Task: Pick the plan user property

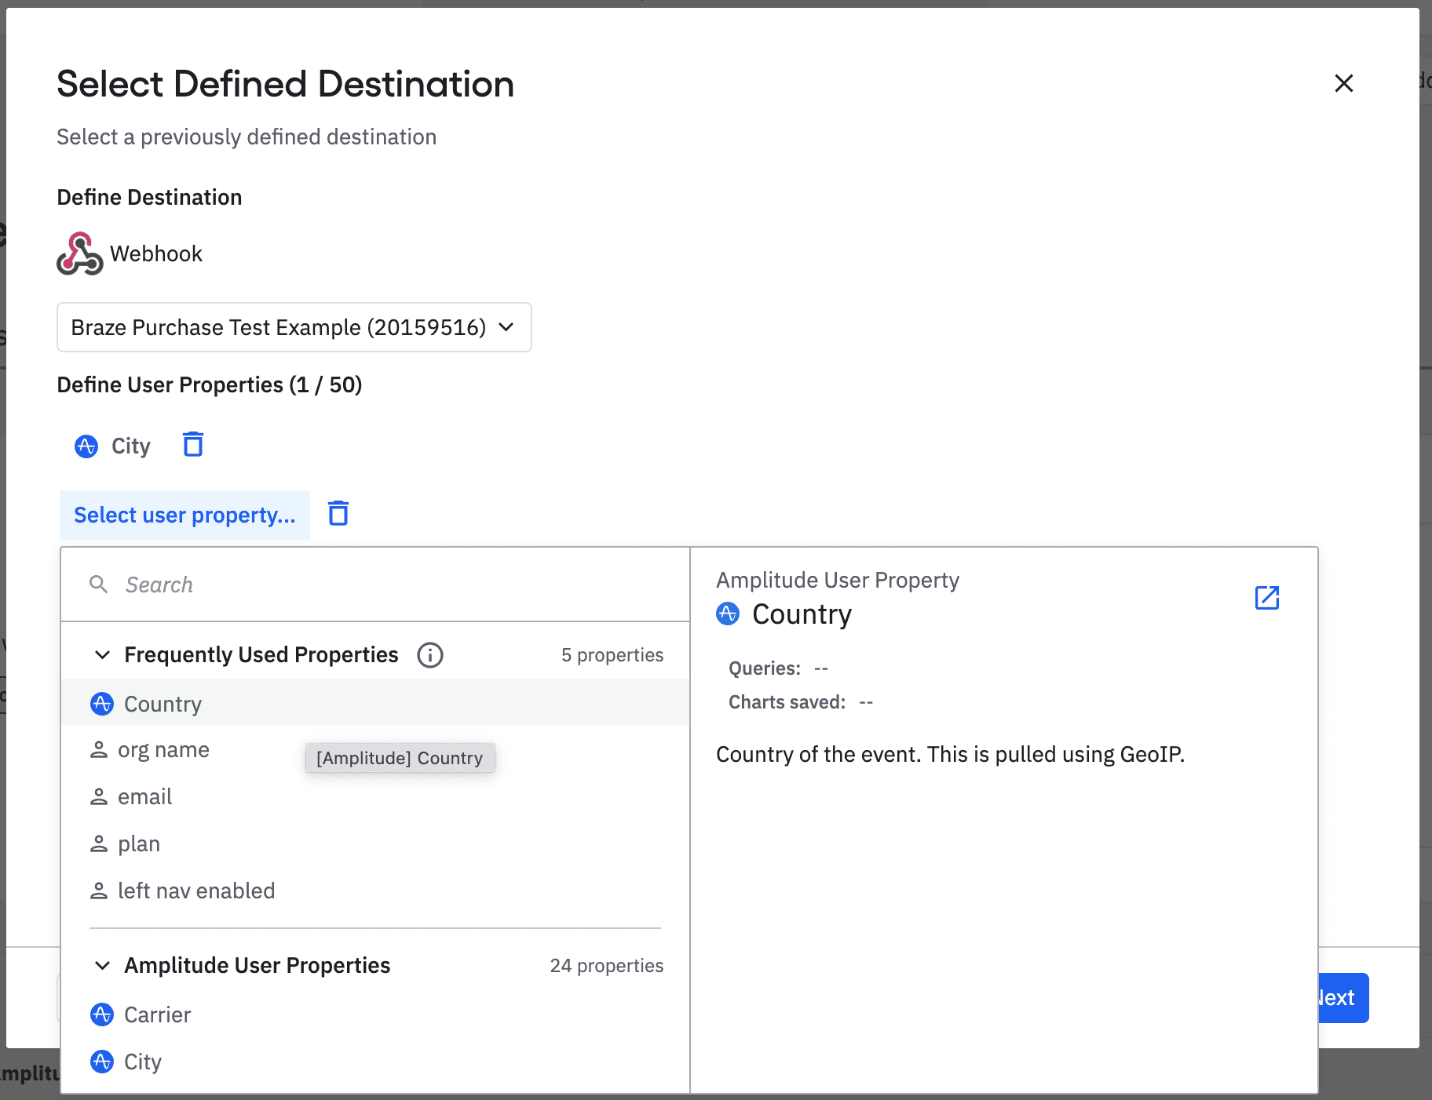Action: pyautogui.click(x=139, y=844)
